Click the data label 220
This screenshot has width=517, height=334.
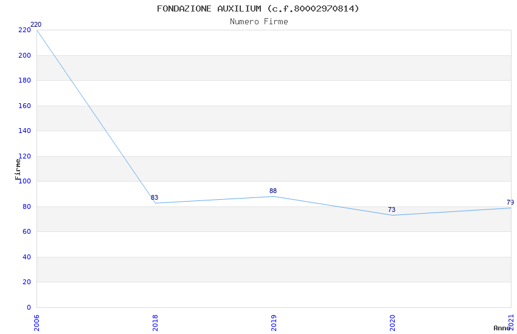[36, 24]
